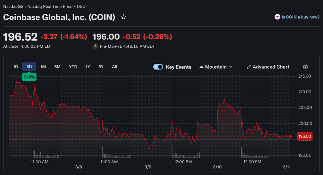Click the pre-market indicator icon
323x175 pixels.
95,46
